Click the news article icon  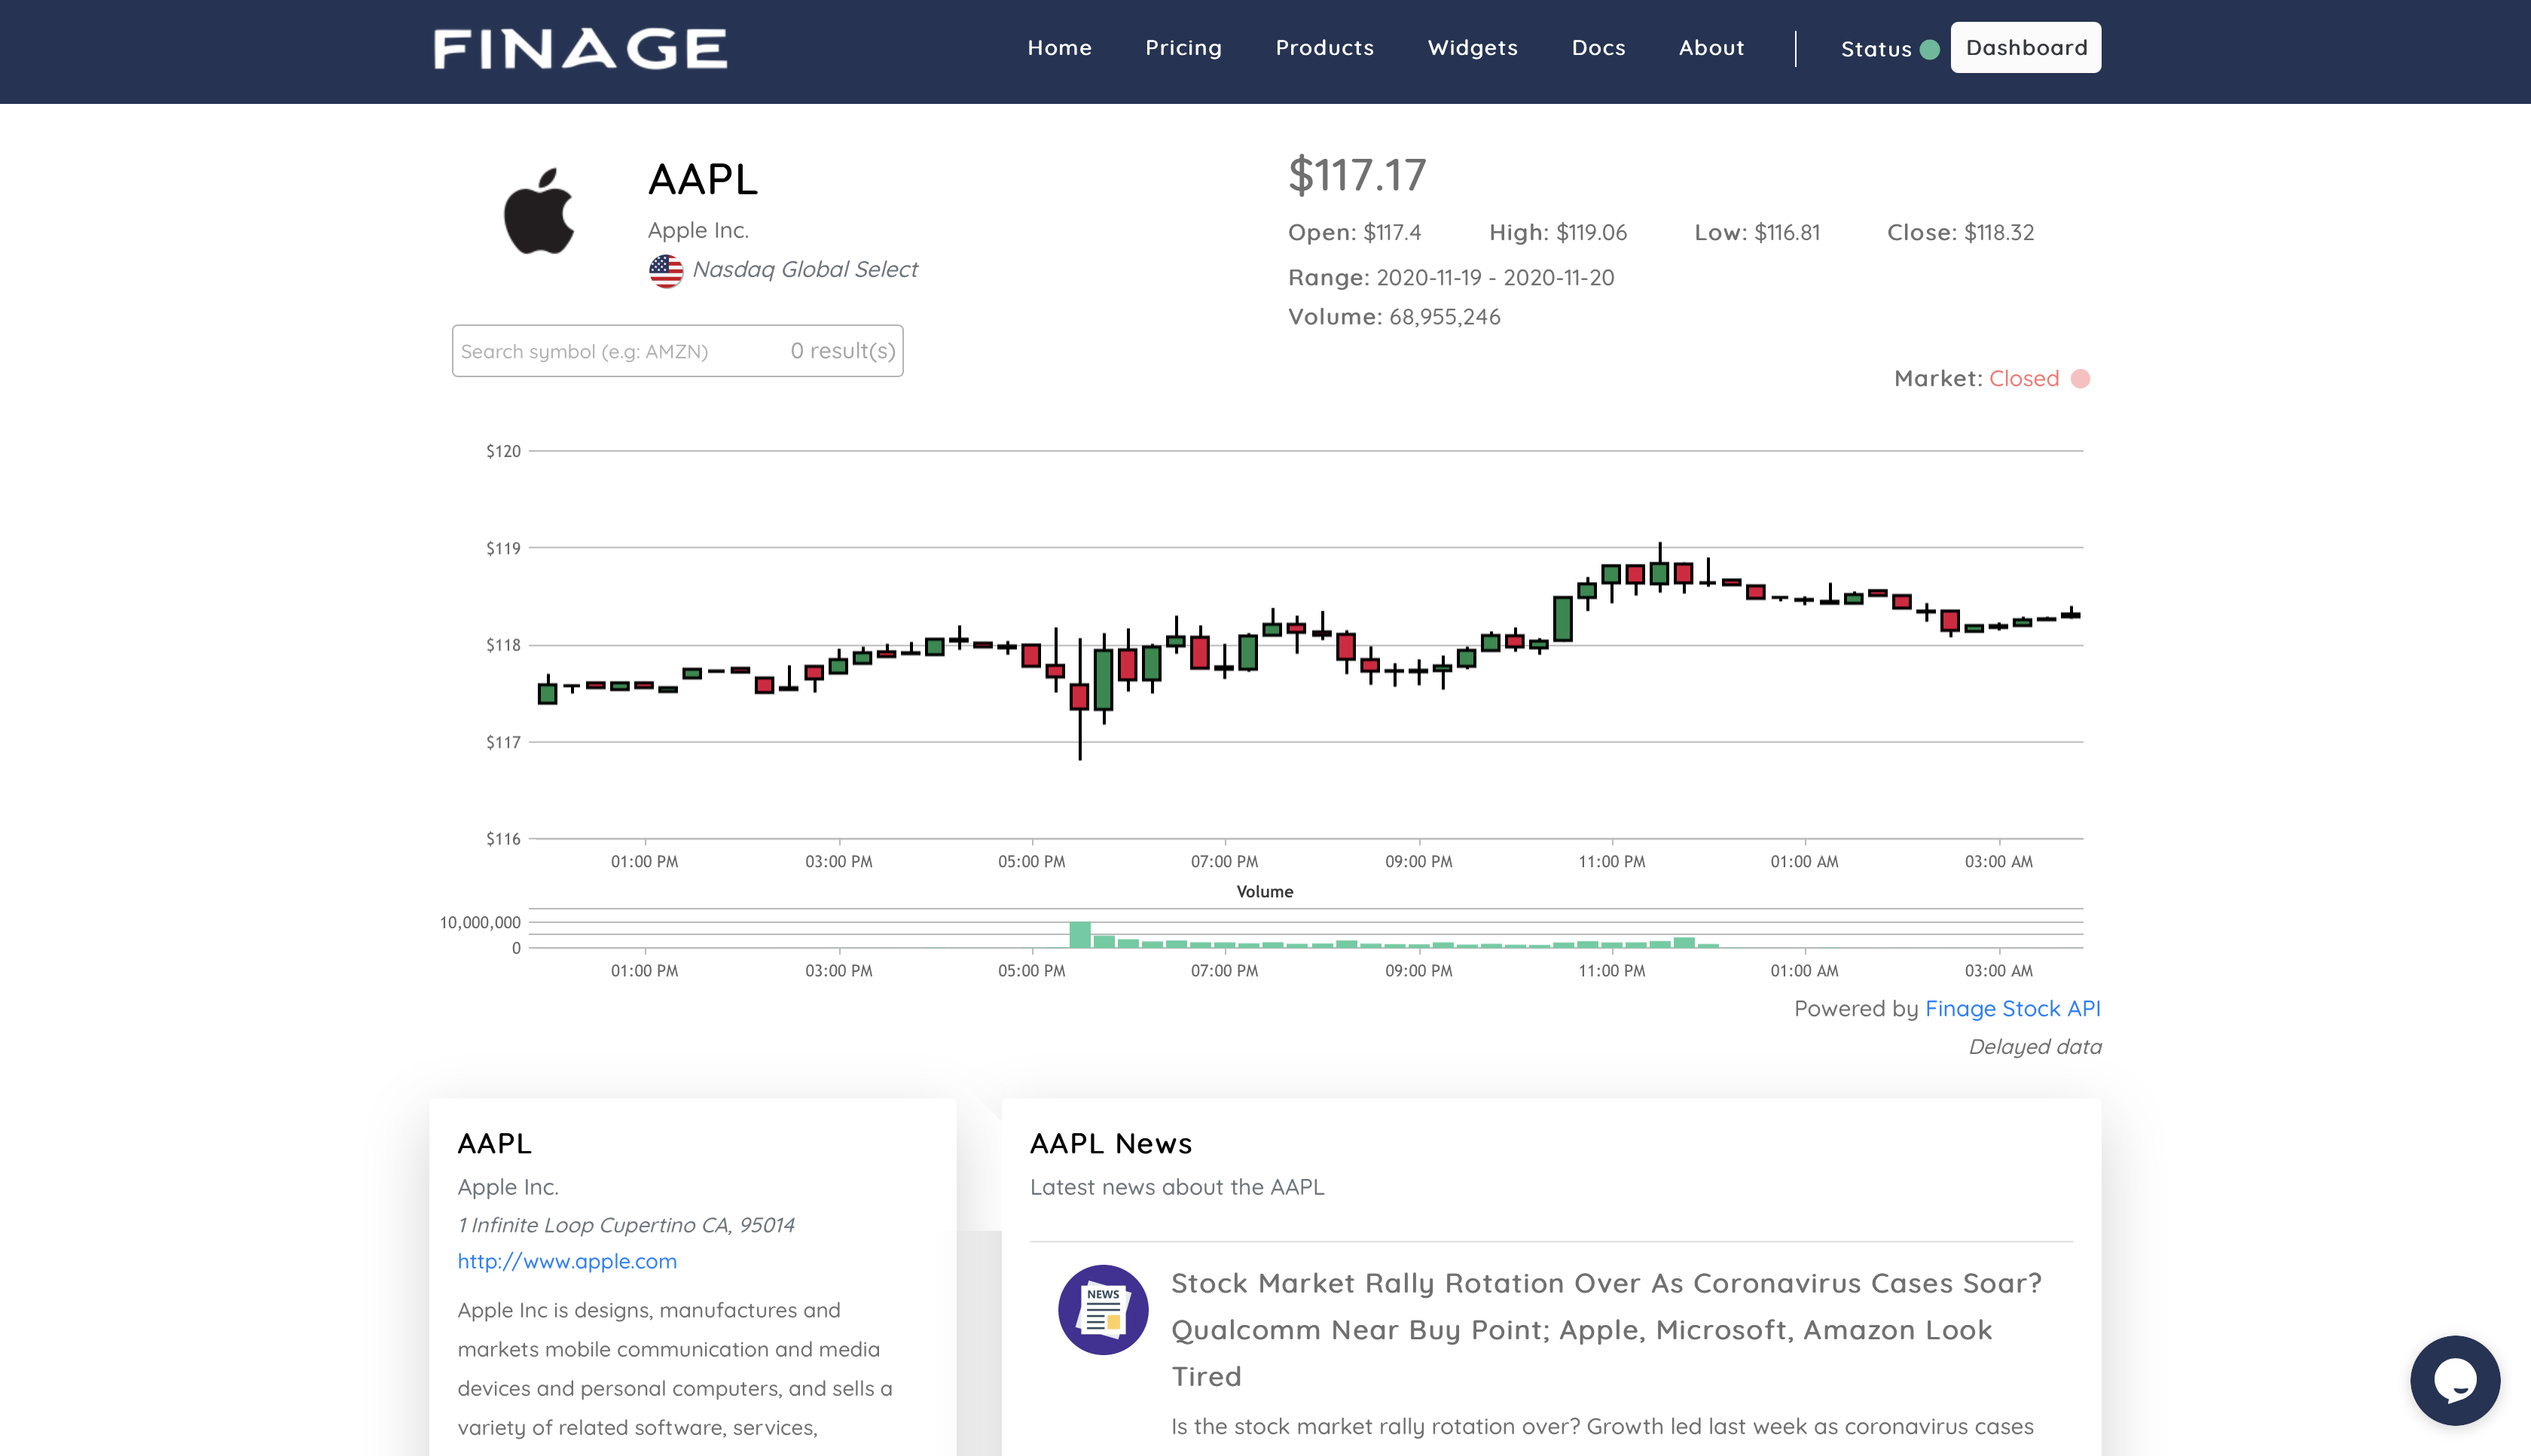click(x=1103, y=1309)
